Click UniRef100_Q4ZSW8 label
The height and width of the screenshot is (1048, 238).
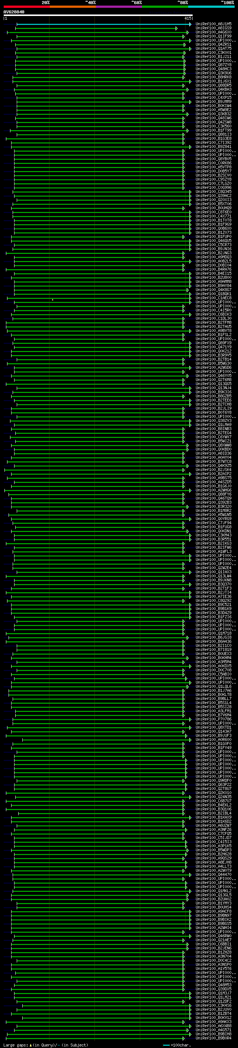pos(213,122)
